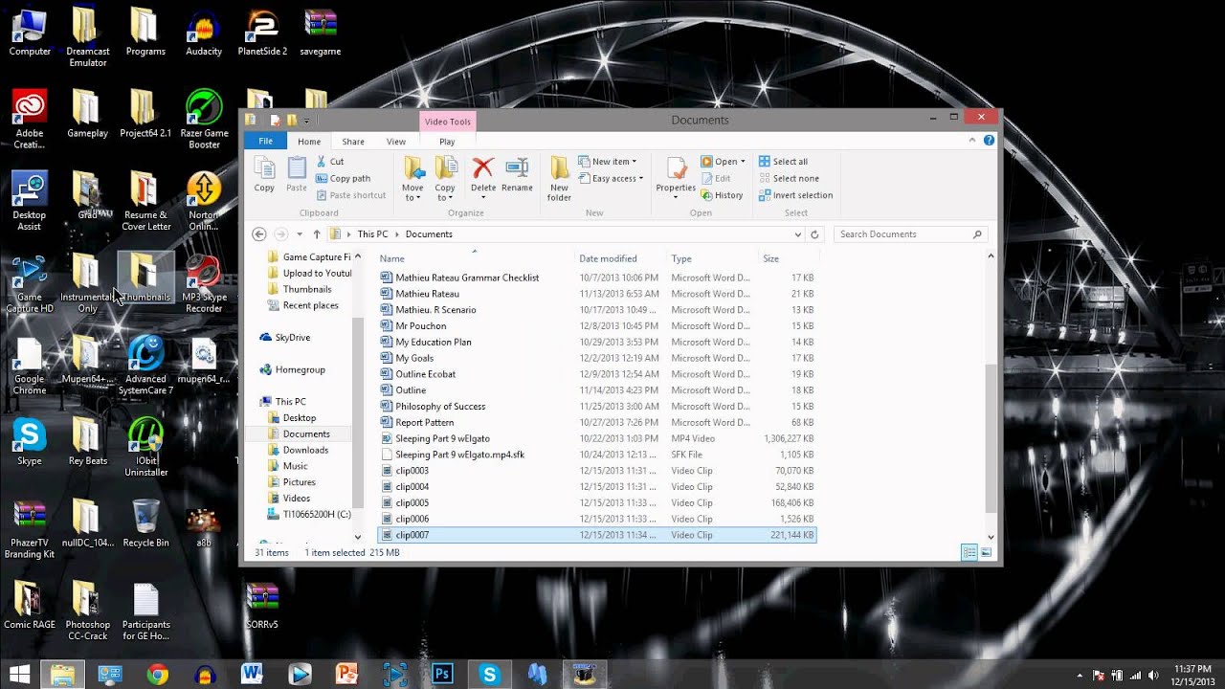Select SkyDrive in navigation pane
Image resolution: width=1225 pixels, height=689 pixels.
tap(292, 337)
